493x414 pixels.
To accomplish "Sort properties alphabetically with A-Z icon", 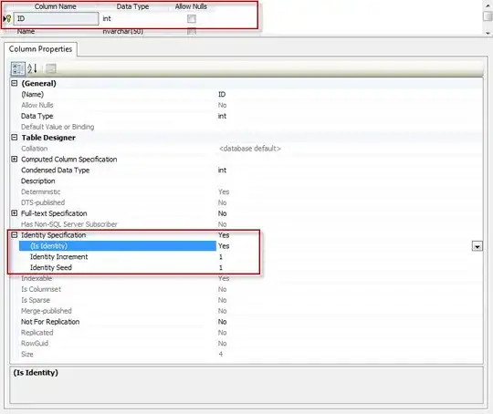I will 32,68.
